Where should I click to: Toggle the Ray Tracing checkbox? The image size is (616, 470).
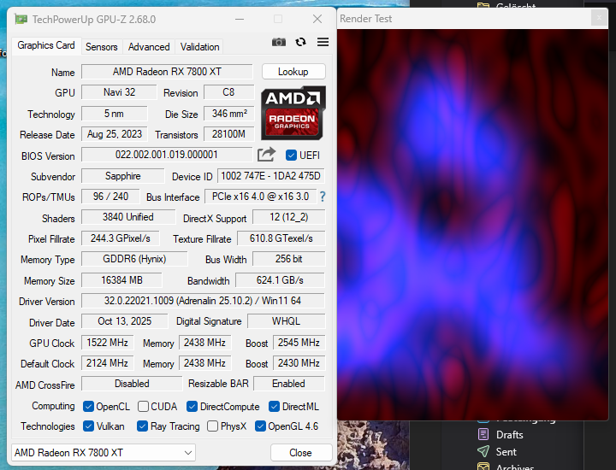coord(142,426)
